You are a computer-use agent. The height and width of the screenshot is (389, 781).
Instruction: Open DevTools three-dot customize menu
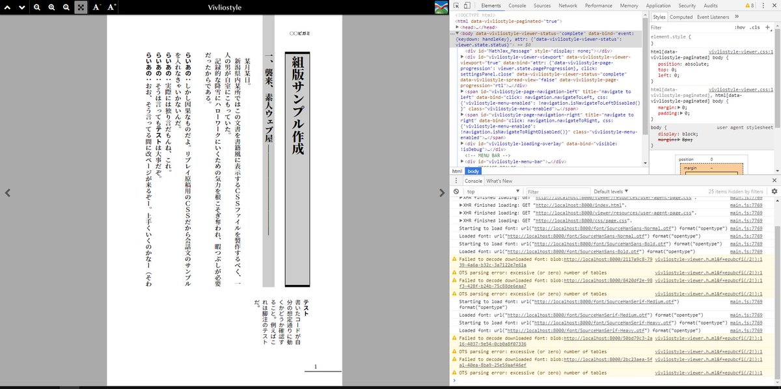point(763,5)
